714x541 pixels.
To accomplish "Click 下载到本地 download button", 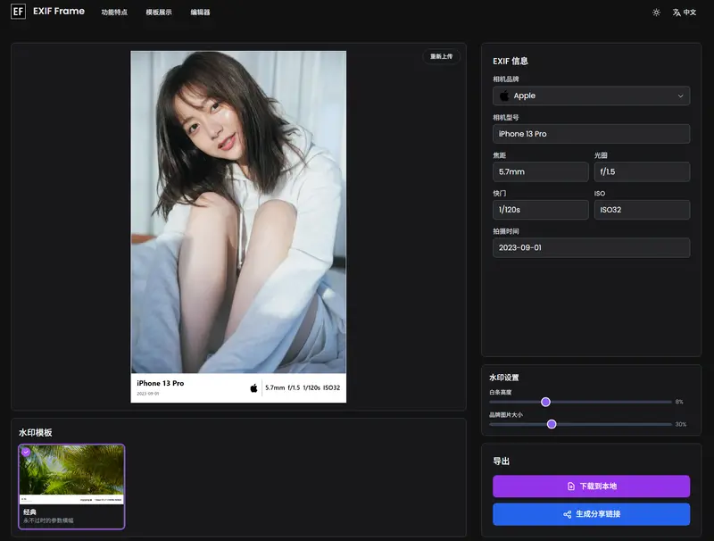I will 591,487.
